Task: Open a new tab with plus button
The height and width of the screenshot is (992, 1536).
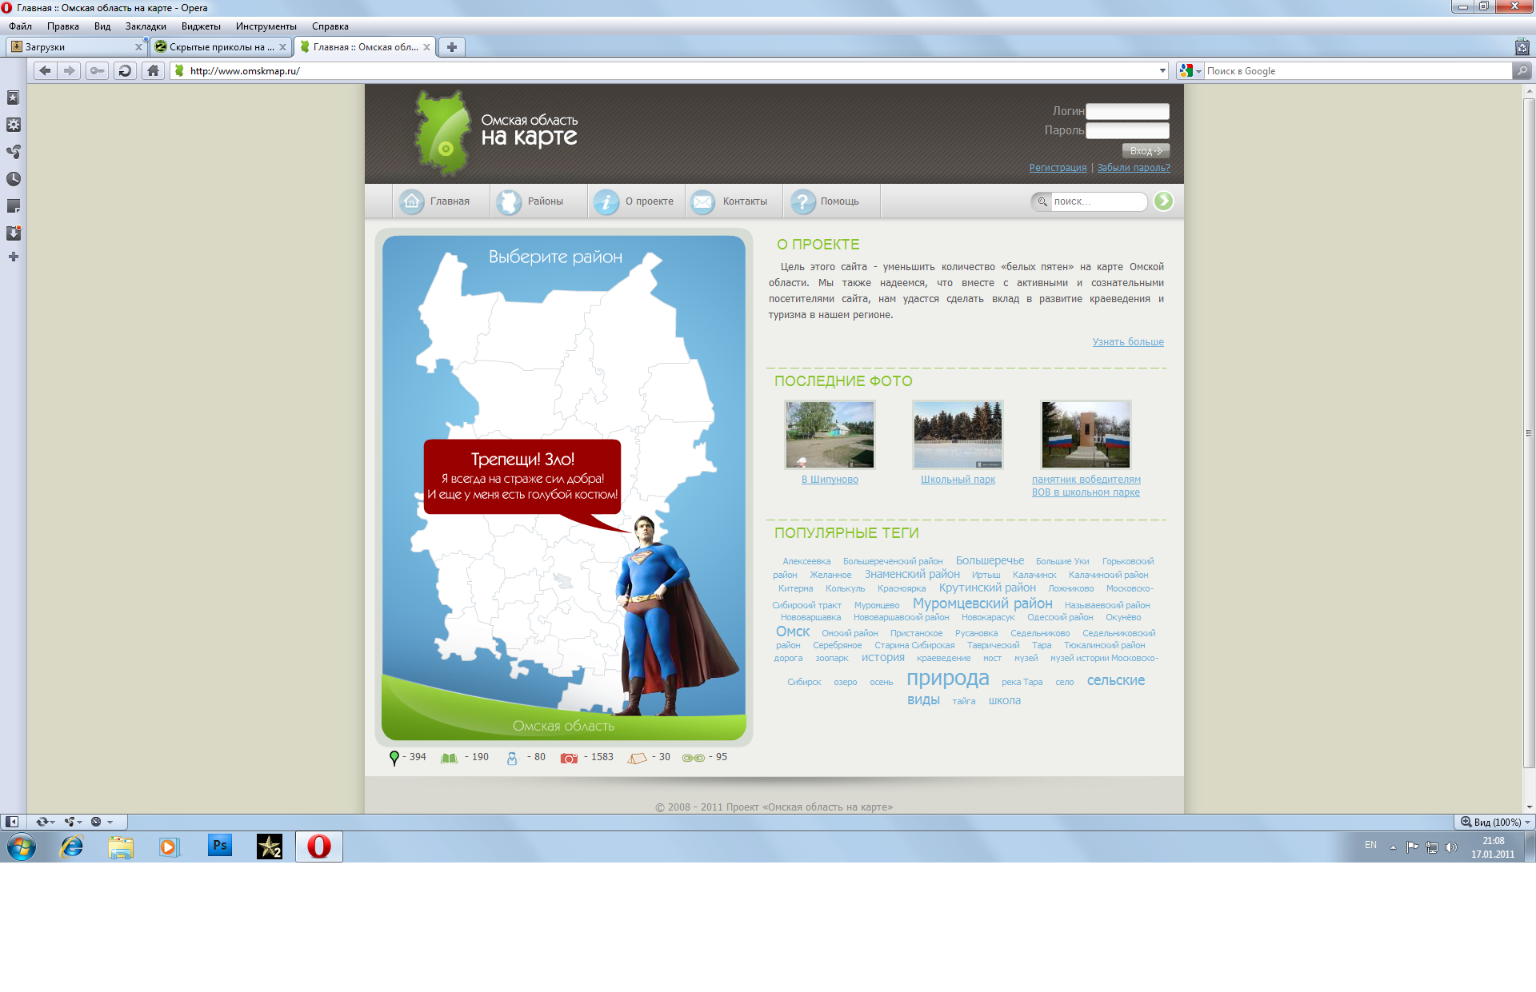Action: 452,47
